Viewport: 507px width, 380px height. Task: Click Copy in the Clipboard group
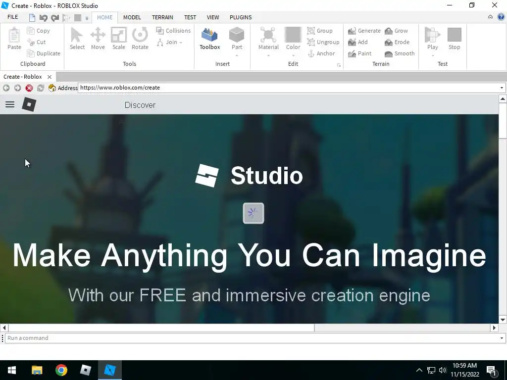point(39,31)
